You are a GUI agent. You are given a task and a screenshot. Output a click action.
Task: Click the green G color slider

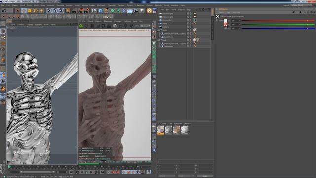click(x=278, y=24)
